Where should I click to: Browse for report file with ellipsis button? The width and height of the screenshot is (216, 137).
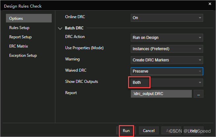tap(199, 94)
